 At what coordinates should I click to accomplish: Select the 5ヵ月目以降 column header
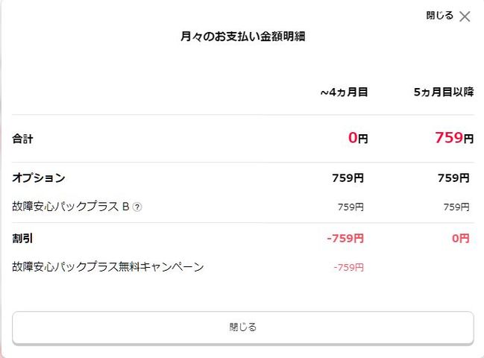click(443, 92)
